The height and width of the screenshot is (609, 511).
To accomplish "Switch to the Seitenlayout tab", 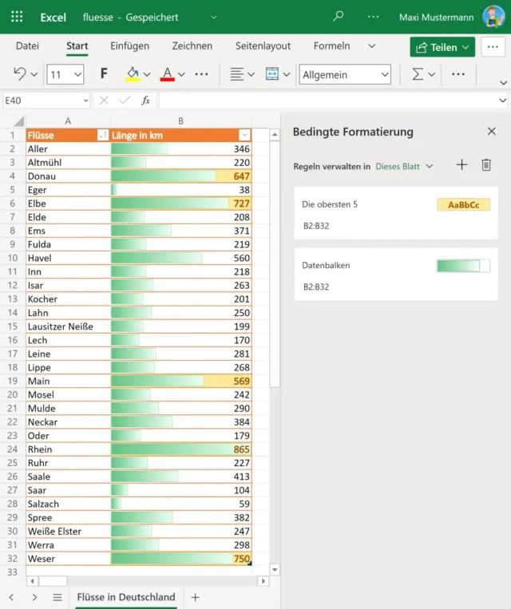I will 263,46.
